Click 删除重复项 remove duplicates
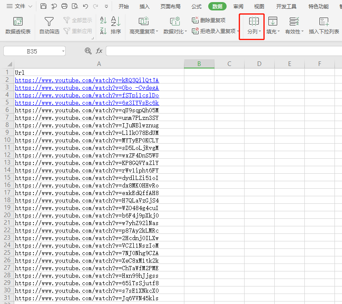The image size is (342, 304). click(209, 20)
